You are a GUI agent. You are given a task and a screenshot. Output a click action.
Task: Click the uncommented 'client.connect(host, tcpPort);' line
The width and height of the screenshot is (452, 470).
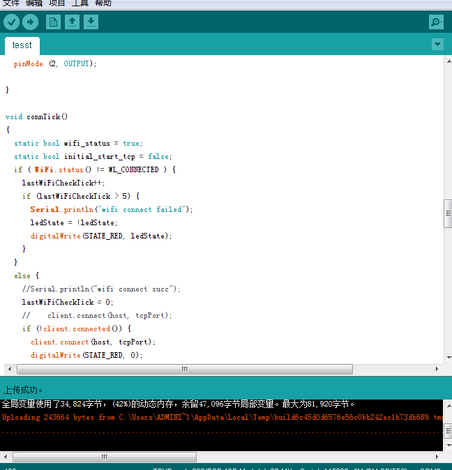[x=93, y=342]
